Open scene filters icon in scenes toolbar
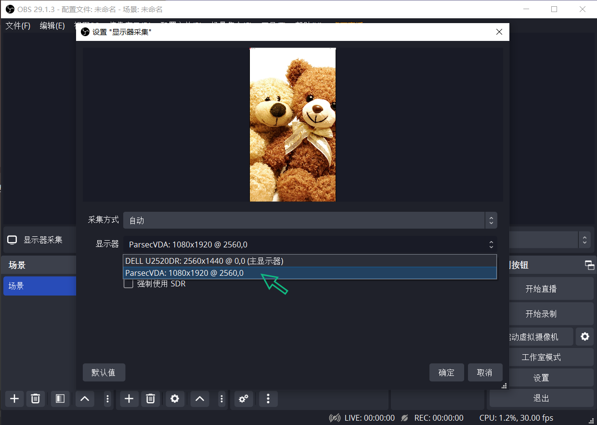Screen dimensions: 597x425 tap(60, 399)
